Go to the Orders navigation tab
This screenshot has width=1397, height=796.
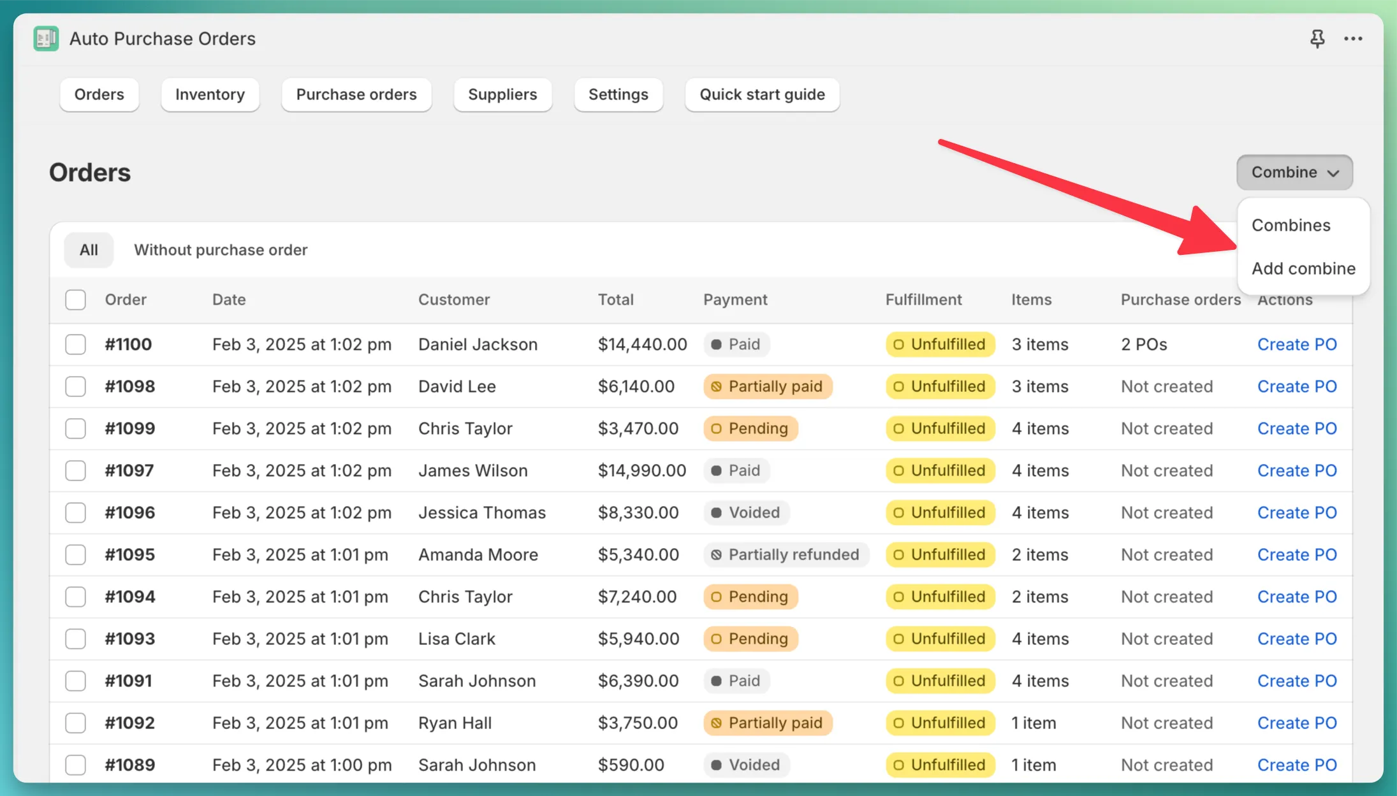(x=99, y=94)
